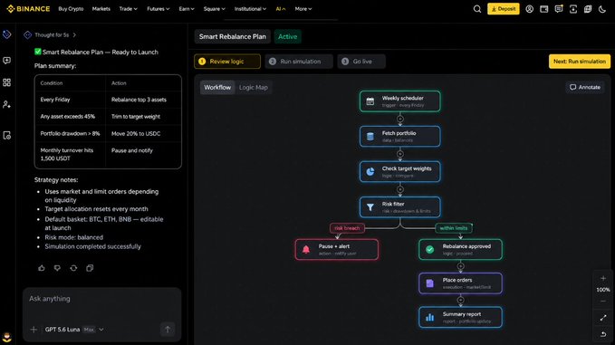The image size is (615, 345).
Task: Copy the response using the copy icon
Action: (x=90, y=268)
